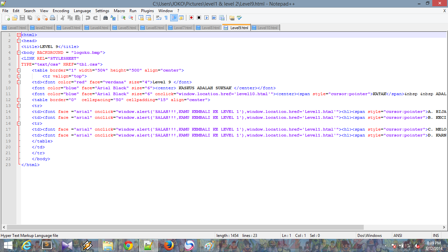Click the Close All toolbar icon
448x252 pixels.
[x=45, y=18]
